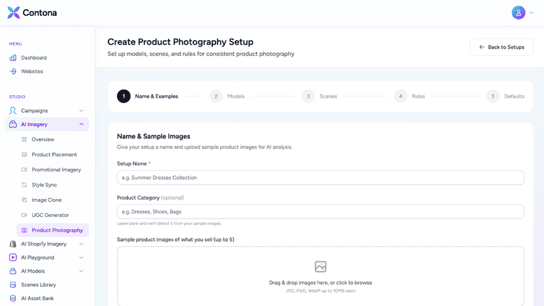Jump to step 4 Rules
Viewport: 544px width, 306px height.
point(409,96)
